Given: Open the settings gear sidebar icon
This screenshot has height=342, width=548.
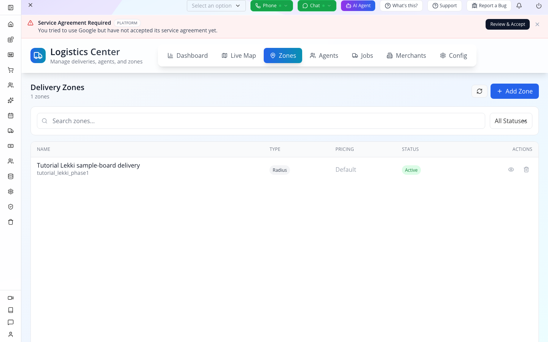Looking at the screenshot, I should (11, 192).
